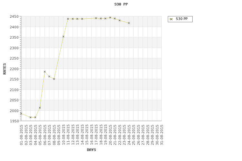Screen dimensions: 242x161
Task: Click the 15-08-2015 date label
Action: pos(87,135)
